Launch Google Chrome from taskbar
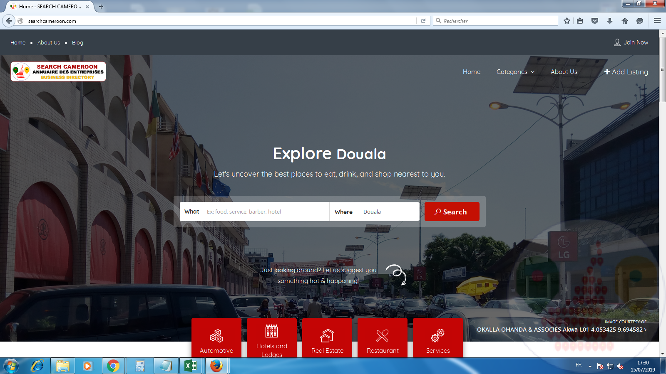This screenshot has width=666, height=374. [113, 366]
